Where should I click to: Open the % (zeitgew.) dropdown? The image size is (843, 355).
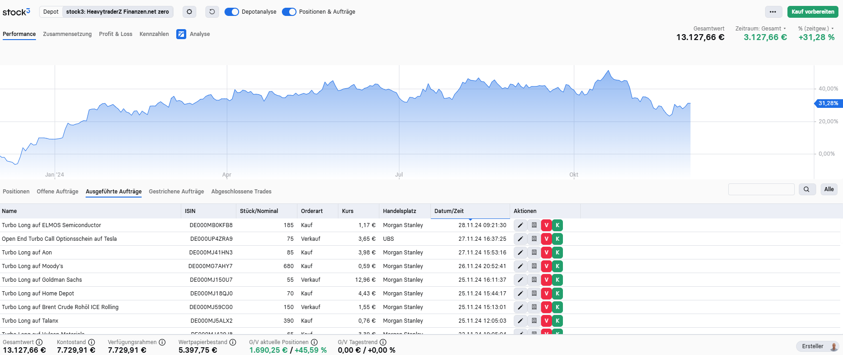[816, 29]
